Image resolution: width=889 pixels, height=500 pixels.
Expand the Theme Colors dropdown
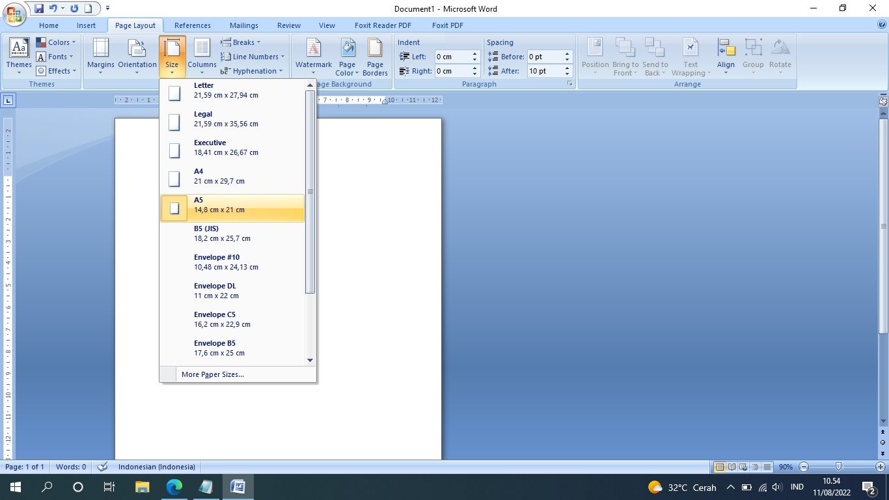(56, 42)
